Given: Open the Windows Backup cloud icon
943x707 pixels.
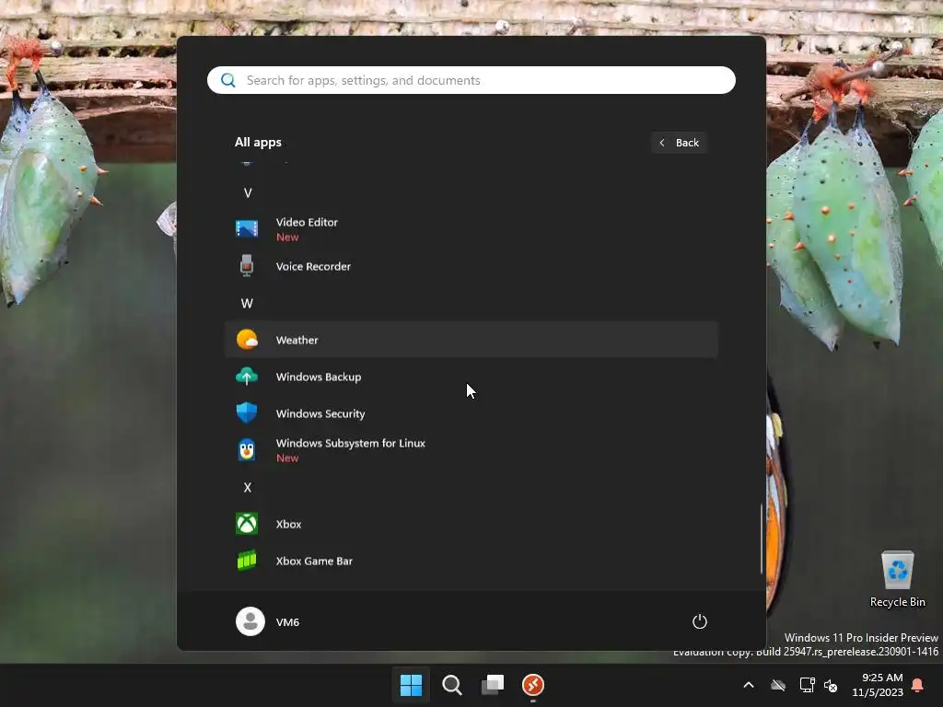Looking at the screenshot, I should tap(247, 377).
